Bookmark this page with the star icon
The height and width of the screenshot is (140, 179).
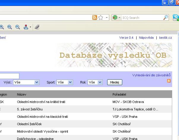point(101,18)
